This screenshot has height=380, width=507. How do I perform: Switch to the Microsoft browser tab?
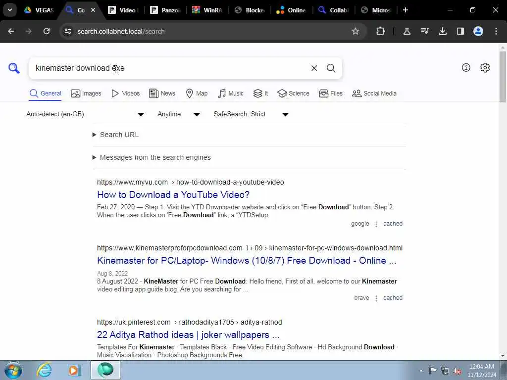pyautogui.click(x=375, y=10)
